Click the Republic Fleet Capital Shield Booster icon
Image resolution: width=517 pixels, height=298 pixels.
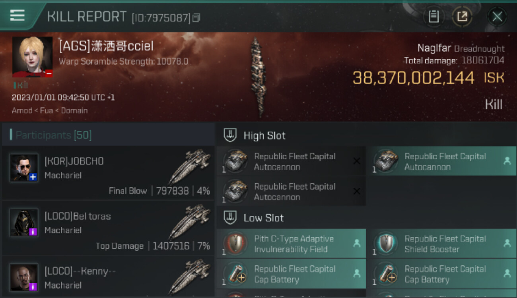tap(385, 244)
